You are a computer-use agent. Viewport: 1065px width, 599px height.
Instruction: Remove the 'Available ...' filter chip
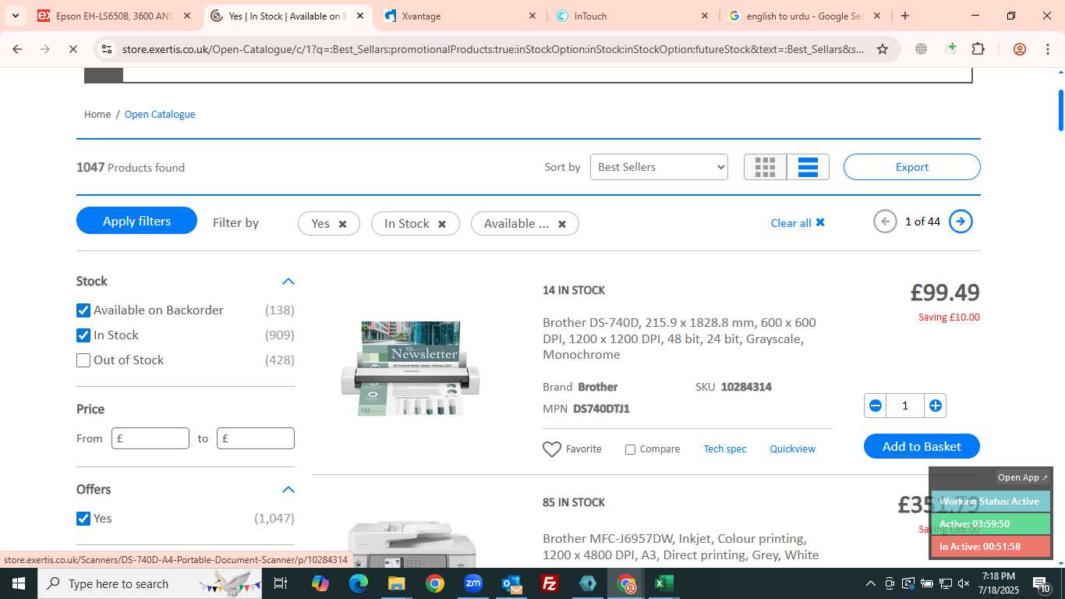coord(561,224)
